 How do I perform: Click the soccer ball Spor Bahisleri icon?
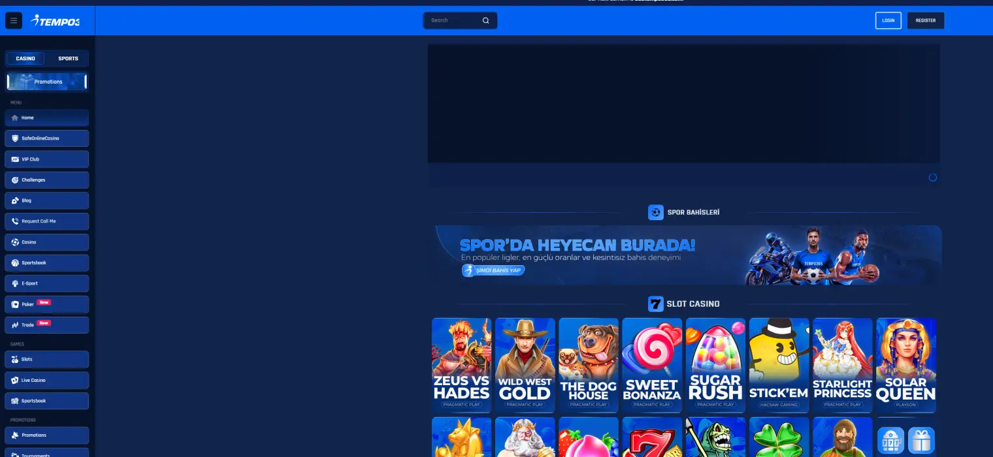tap(655, 212)
